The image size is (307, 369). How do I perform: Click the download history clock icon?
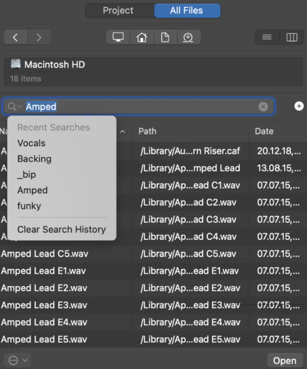(x=188, y=37)
